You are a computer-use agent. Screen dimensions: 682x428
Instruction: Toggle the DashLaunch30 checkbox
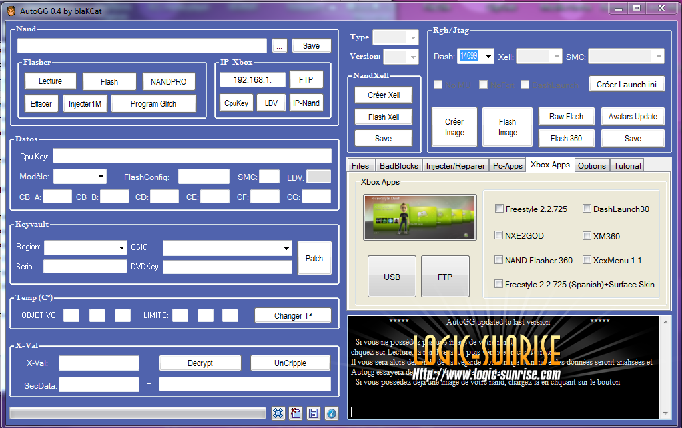587,209
